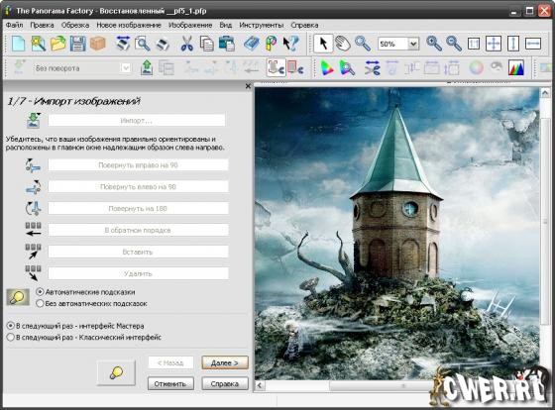Cut with the scissors icon
Screen dimensions: 555x410
[187, 44]
